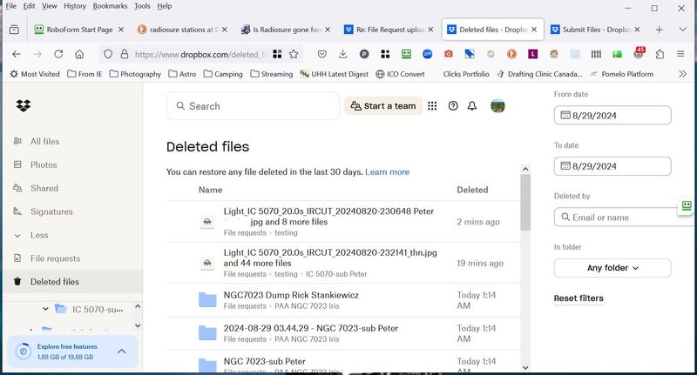Open Photography bookmarks folder

135,74
